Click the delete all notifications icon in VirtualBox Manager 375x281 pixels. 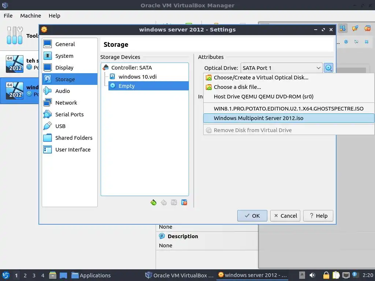point(367,28)
